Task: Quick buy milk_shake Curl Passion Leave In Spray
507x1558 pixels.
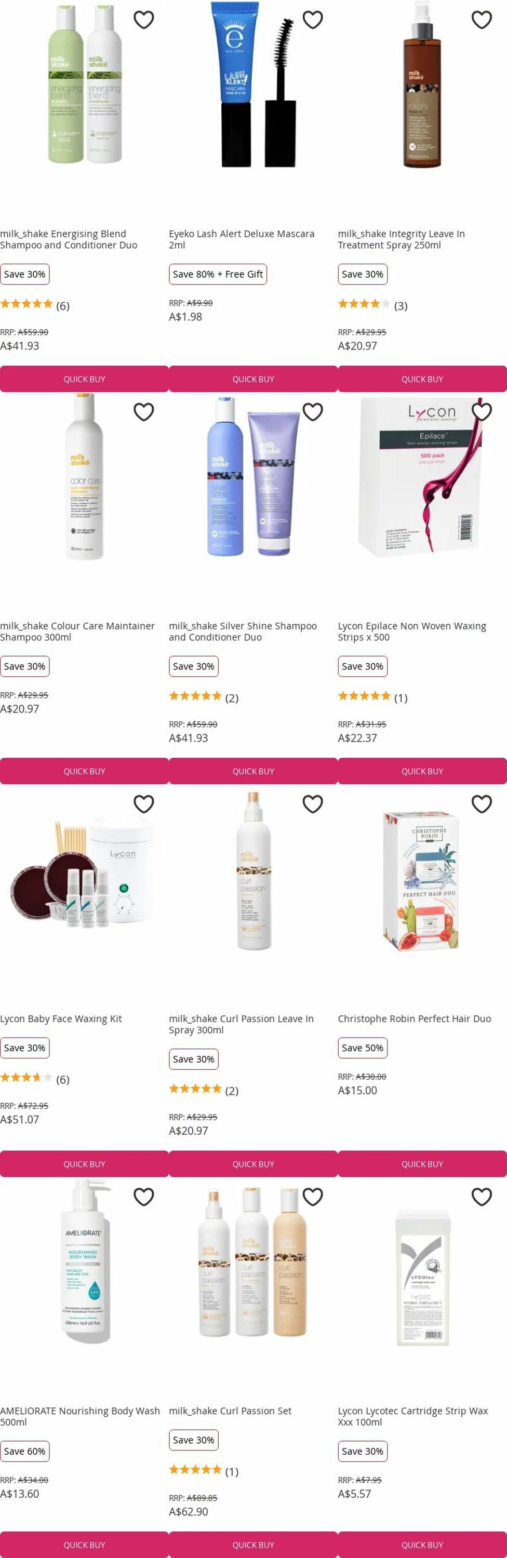Action: (253, 1164)
